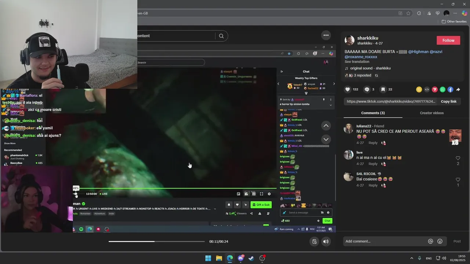This screenshot has width=470, height=264.
Task: Bookmark the video using the favorites icon
Action: pyautogui.click(x=383, y=89)
